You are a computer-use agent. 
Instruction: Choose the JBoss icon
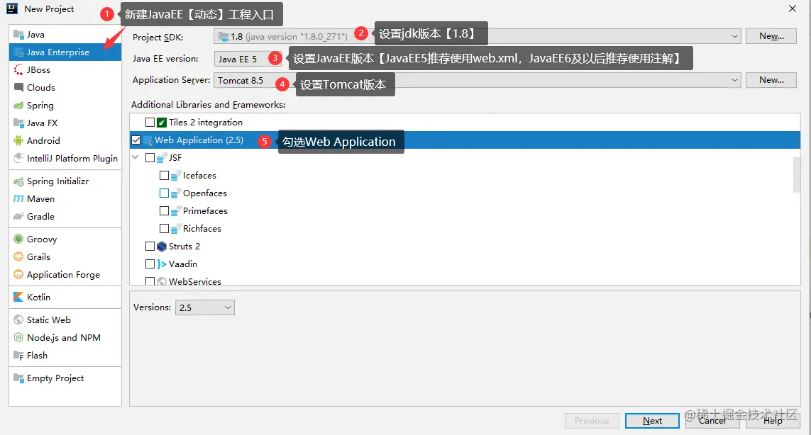pyautogui.click(x=18, y=69)
